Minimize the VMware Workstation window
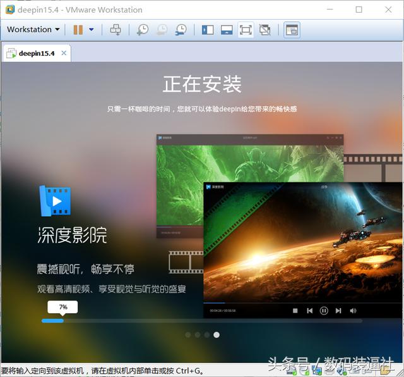The image size is (404, 377). click(330, 9)
